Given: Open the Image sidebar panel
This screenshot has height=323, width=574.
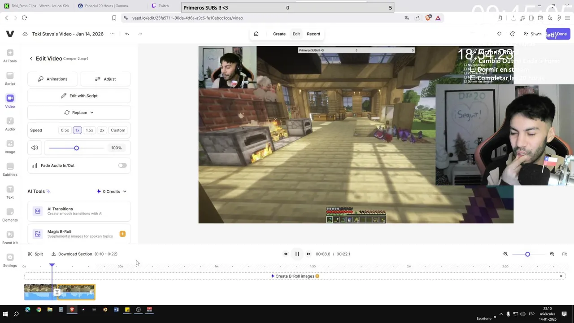Looking at the screenshot, I should click(10, 147).
